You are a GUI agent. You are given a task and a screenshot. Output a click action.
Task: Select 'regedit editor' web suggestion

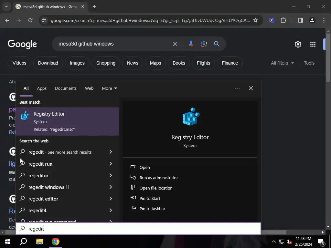point(43,199)
